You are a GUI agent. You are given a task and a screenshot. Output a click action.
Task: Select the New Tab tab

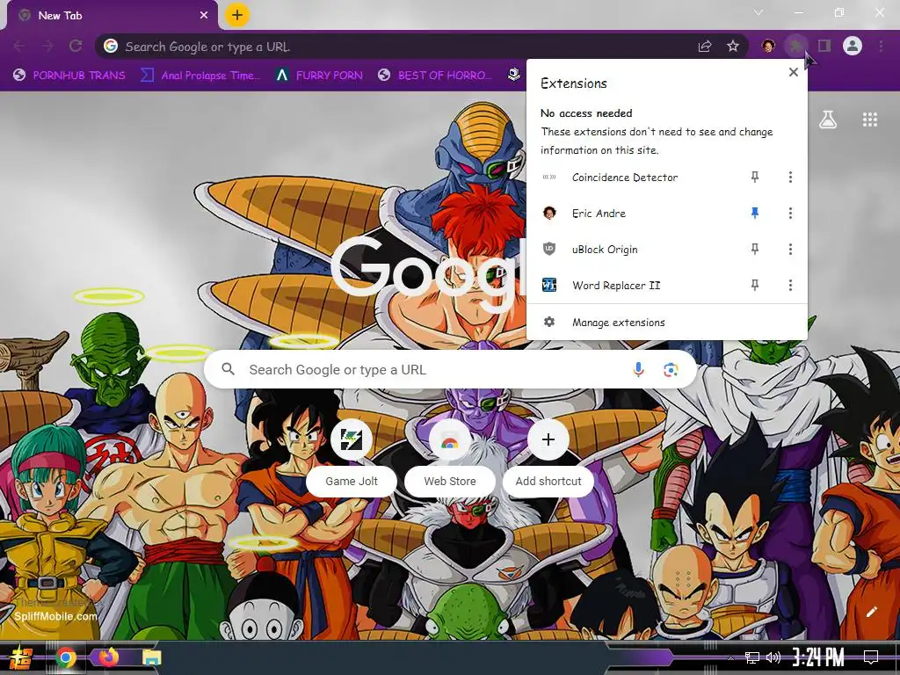112,16
